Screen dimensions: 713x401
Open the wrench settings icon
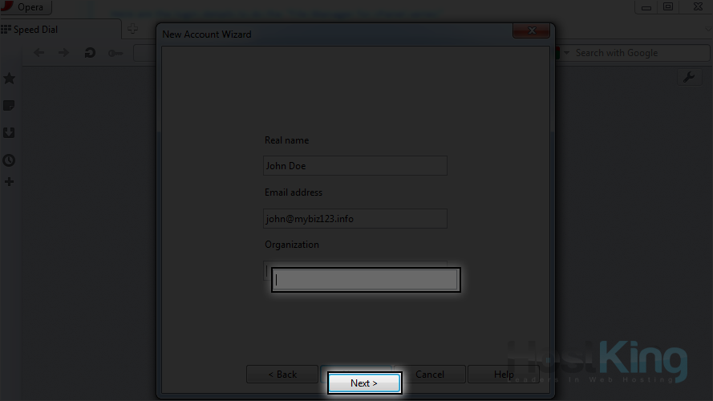point(688,77)
